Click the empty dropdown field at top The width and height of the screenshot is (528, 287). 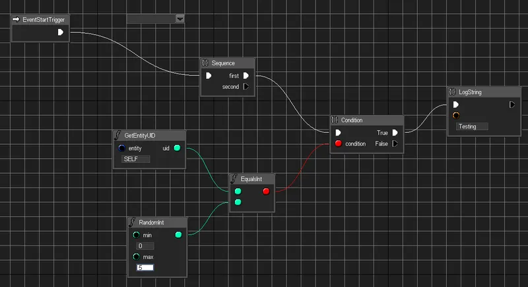[x=151, y=19]
